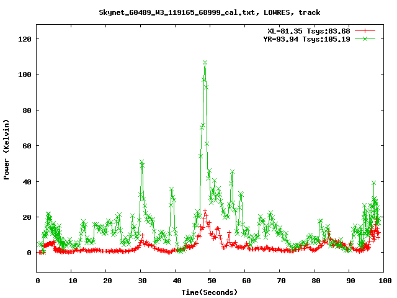Click the red legend line sample for XL
Viewport: 397px width, 298px height.
(365, 31)
